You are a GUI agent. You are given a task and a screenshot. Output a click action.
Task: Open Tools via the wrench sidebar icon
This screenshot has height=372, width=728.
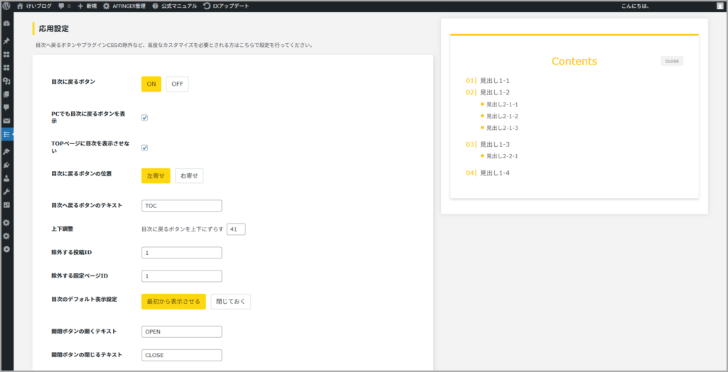pyautogui.click(x=6, y=192)
